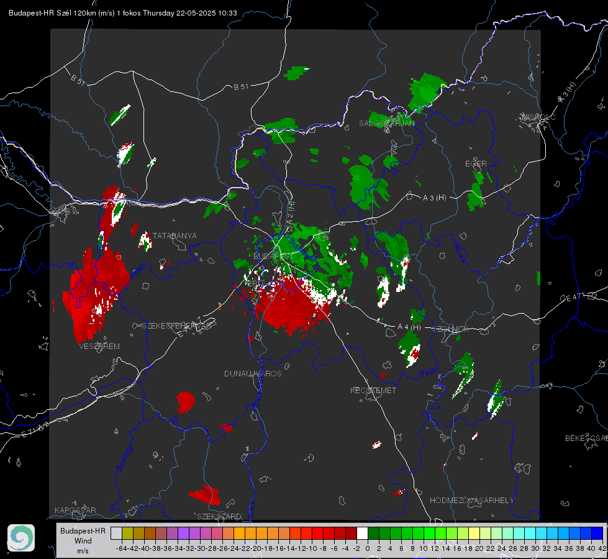Click the MISKOLC city label
The height and width of the screenshot is (559, 608).
click(538, 117)
